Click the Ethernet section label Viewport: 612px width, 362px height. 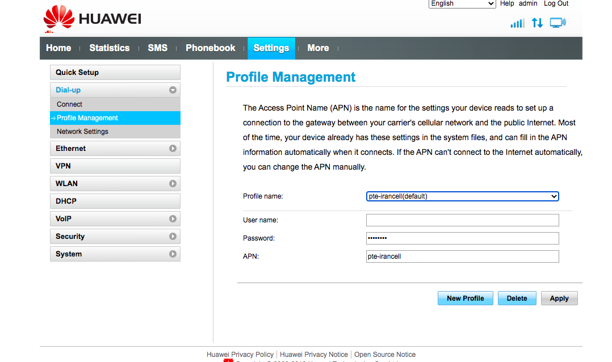[70, 149]
